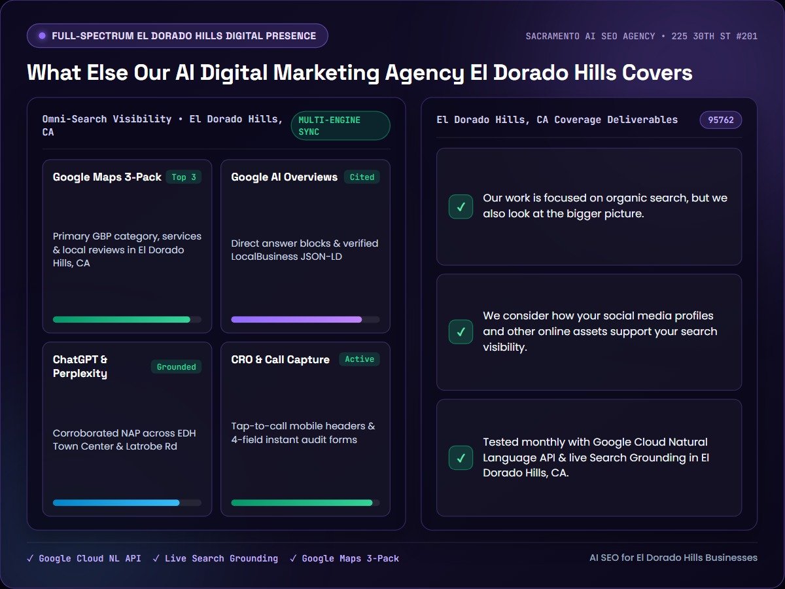Screen dimensions: 785x589
Task: Click the main heading 'What Else Our AI Digital Marketing Agency'
Action: click(360, 72)
